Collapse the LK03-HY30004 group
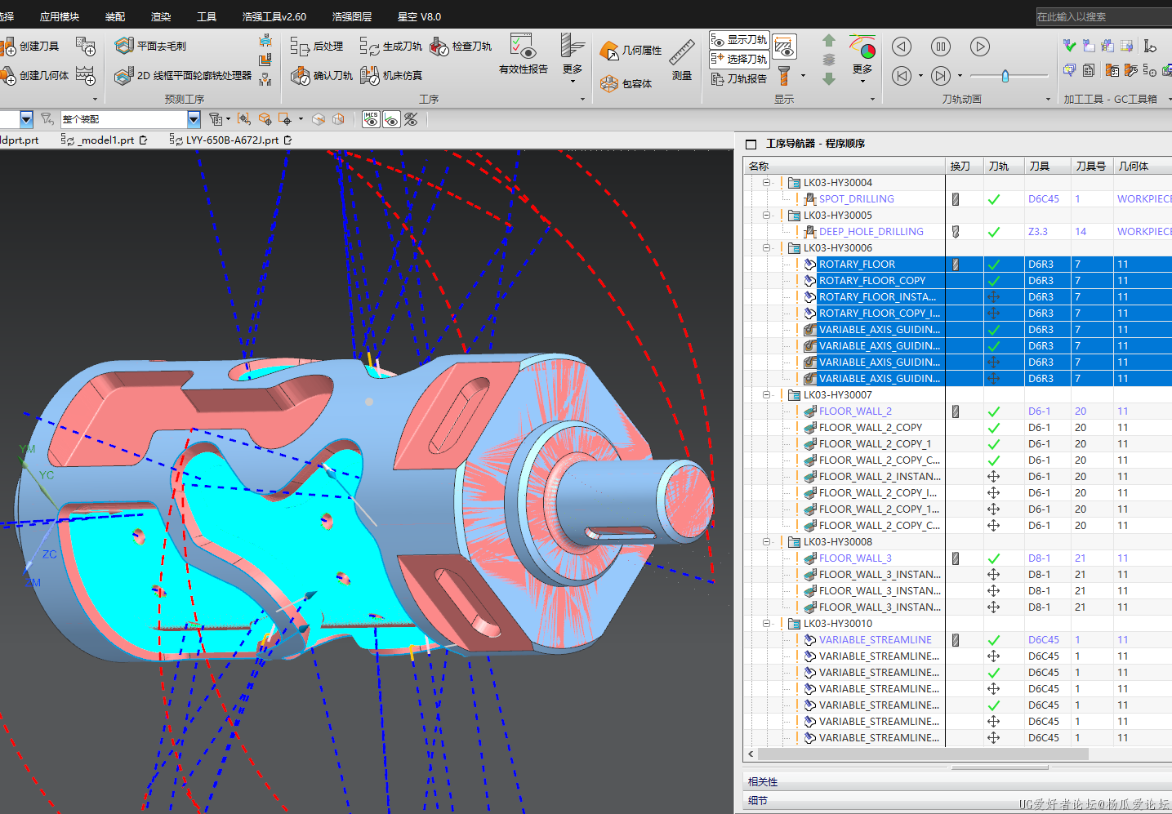The width and height of the screenshot is (1172, 814). point(766,183)
